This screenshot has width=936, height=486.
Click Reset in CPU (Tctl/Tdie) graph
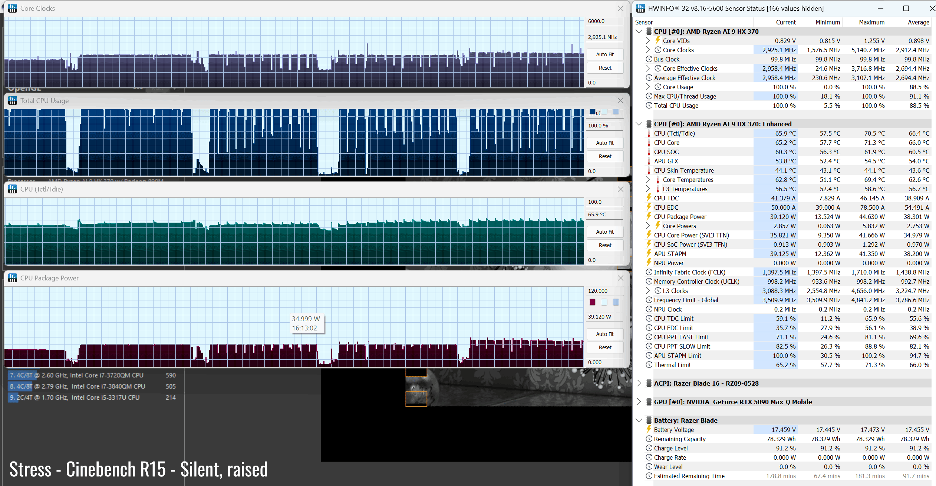pos(605,245)
